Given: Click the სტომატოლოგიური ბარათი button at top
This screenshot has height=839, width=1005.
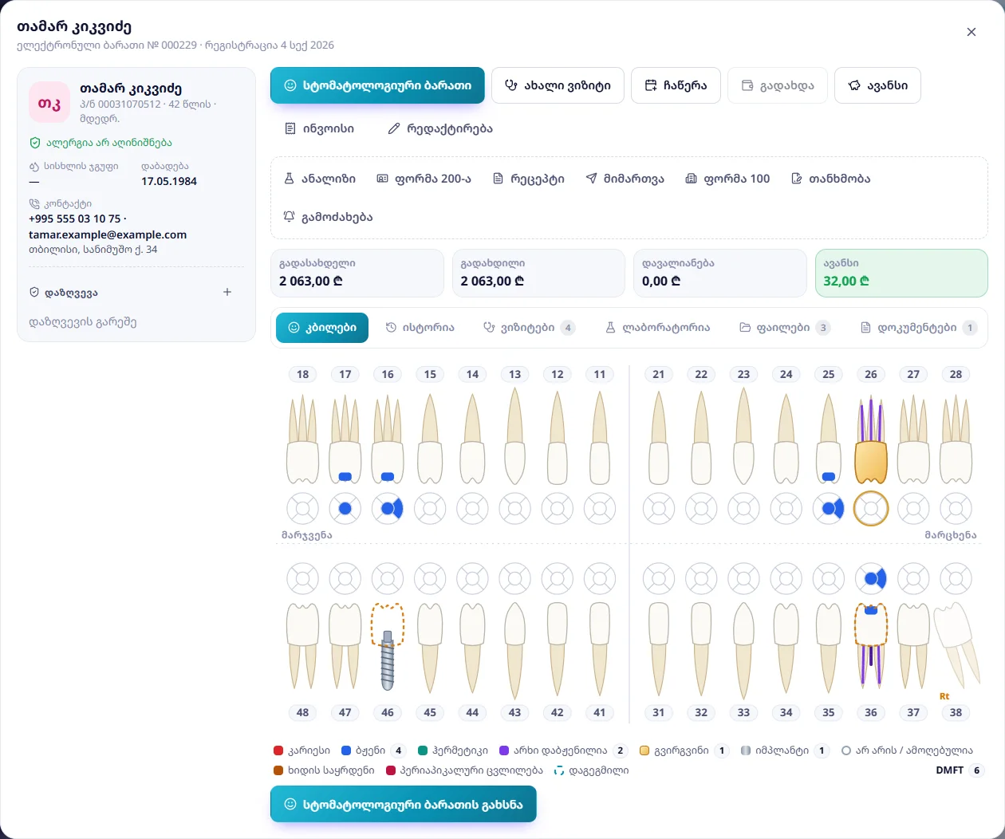Looking at the screenshot, I should pyautogui.click(x=377, y=85).
